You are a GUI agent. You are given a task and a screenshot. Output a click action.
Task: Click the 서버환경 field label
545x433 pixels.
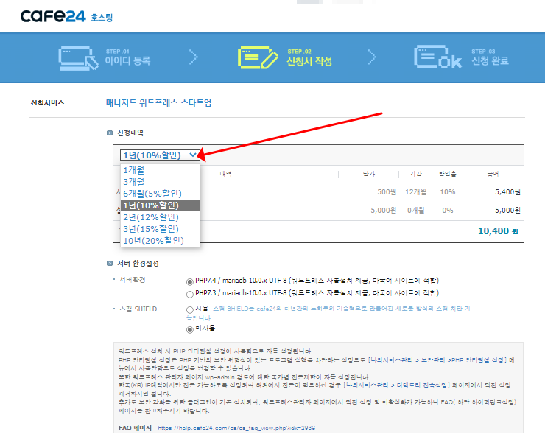[x=132, y=280]
